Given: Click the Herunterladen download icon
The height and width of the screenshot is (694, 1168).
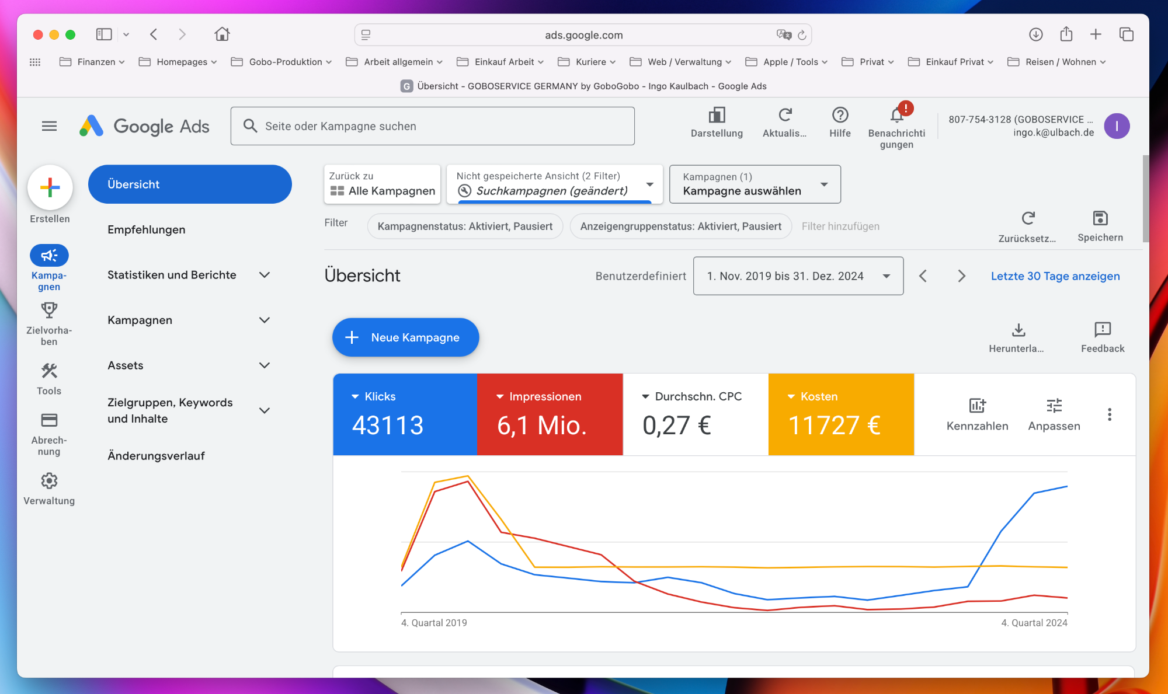Looking at the screenshot, I should pos(1018,330).
